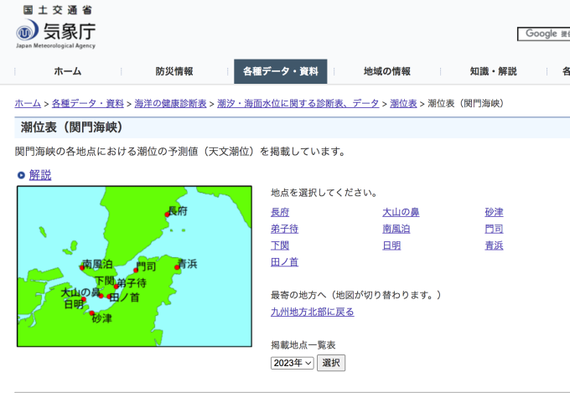The image size is (570, 393).
Task: Click the 南風泊 red dot on map
Action: tap(82, 267)
